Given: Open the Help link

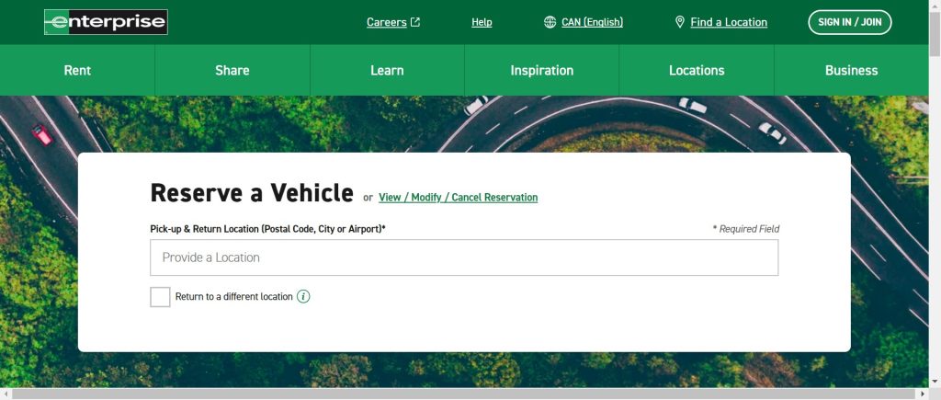Looking at the screenshot, I should (482, 22).
